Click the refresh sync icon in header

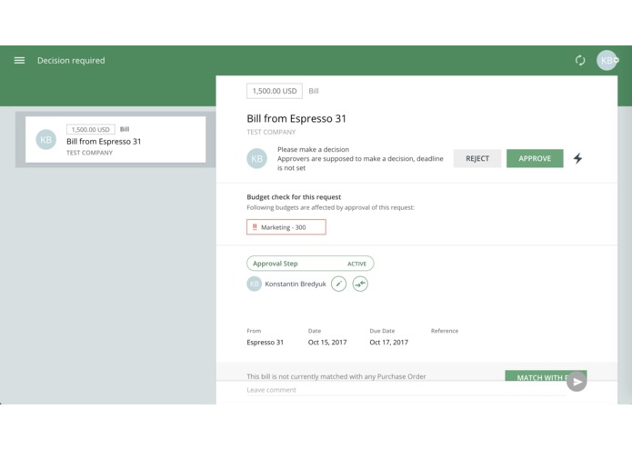point(580,60)
